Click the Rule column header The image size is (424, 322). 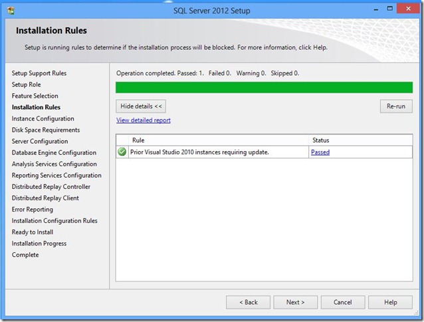pos(219,140)
